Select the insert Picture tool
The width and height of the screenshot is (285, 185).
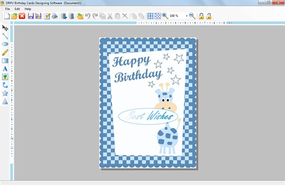click(5, 77)
